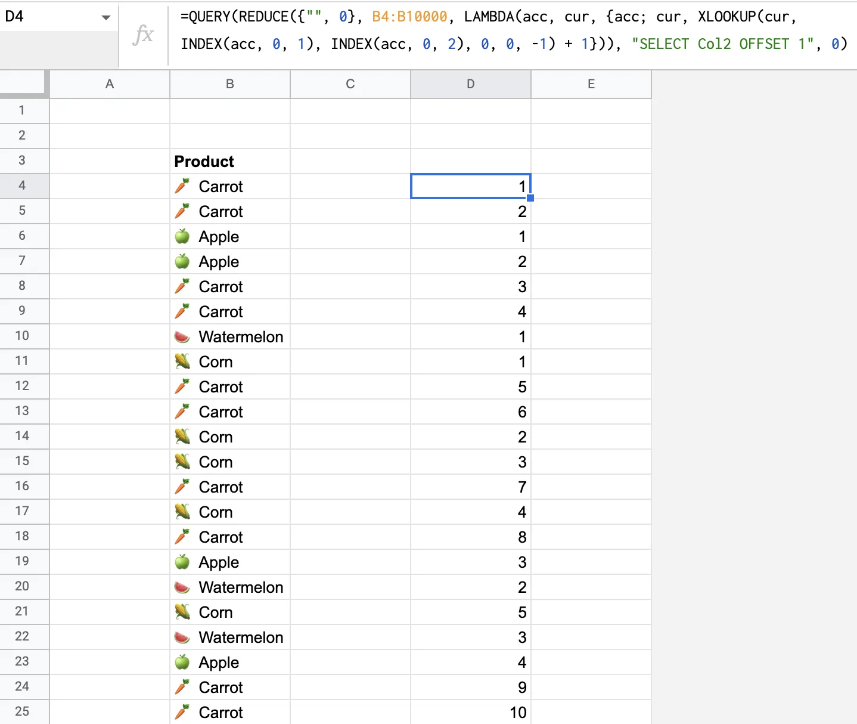Select column A header

point(110,84)
